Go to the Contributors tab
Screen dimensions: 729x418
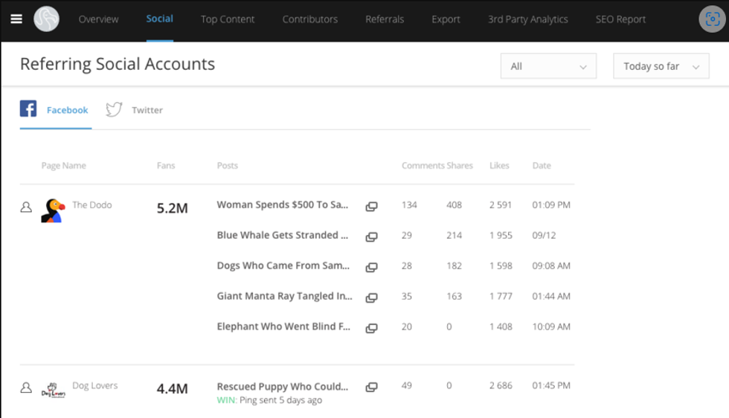pos(309,19)
